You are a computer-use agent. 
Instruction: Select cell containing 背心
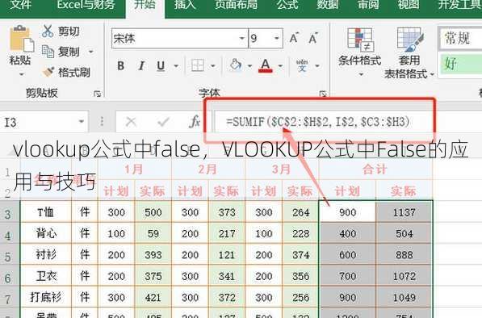tap(45, 233)
